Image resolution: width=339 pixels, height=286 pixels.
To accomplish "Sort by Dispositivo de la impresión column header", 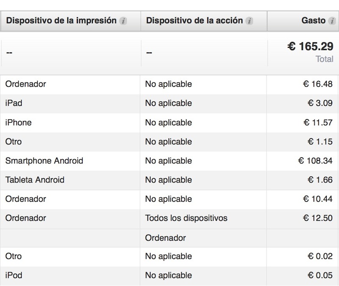I will [x=61, y=21].
